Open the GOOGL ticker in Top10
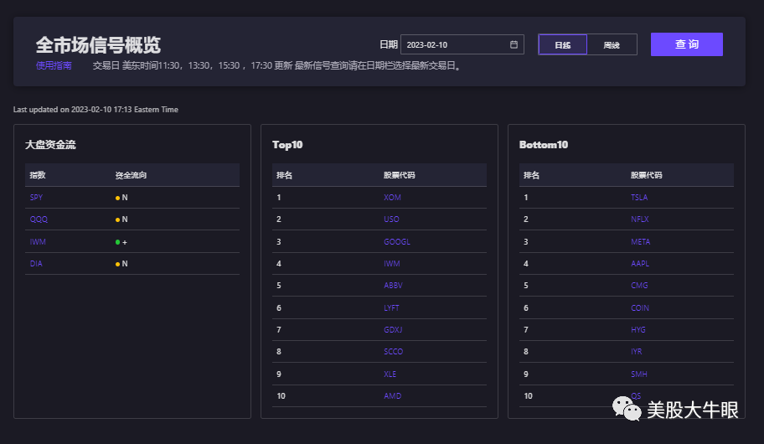 pyautogui.click(x=396, y=242)
